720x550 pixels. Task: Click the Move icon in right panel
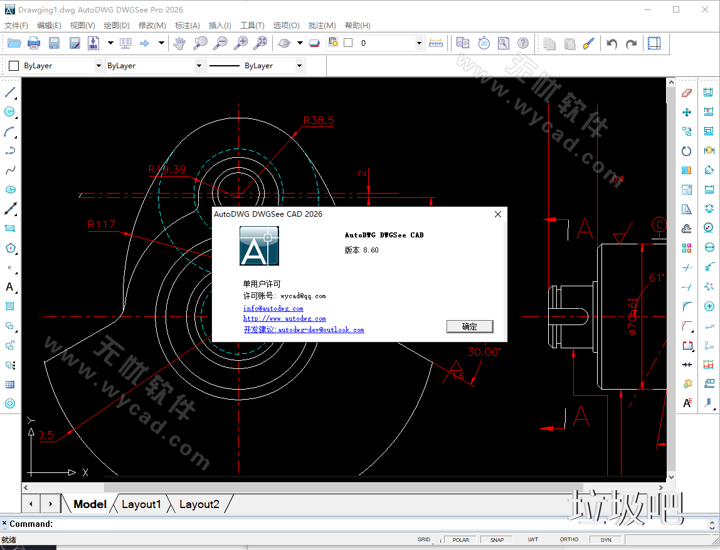tap(686, 112)
